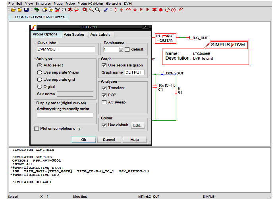
Task: Click the Curve label text field
Action: coord(66,49)
